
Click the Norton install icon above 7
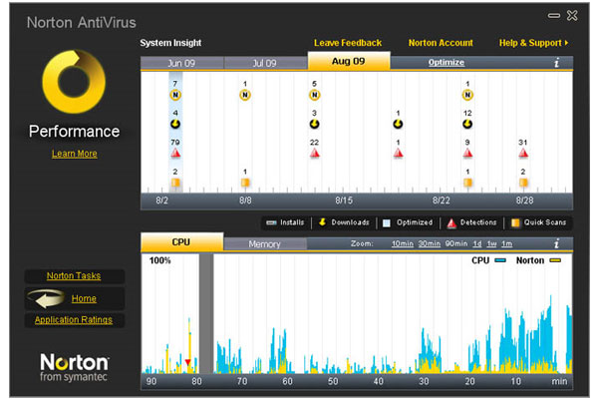click(x=175, y=95)
